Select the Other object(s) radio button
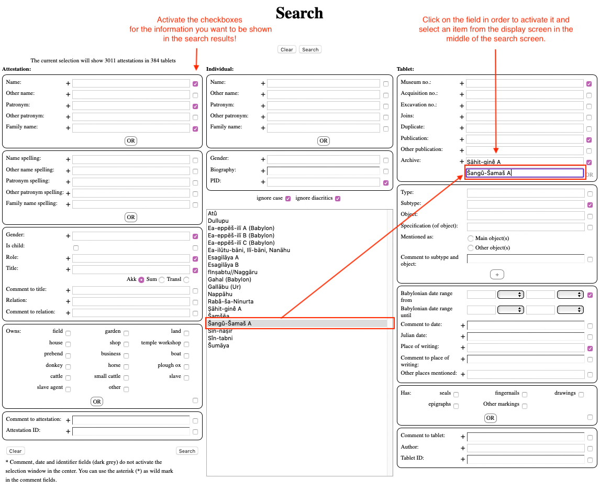The image size is (600, 489). (471, 248)
